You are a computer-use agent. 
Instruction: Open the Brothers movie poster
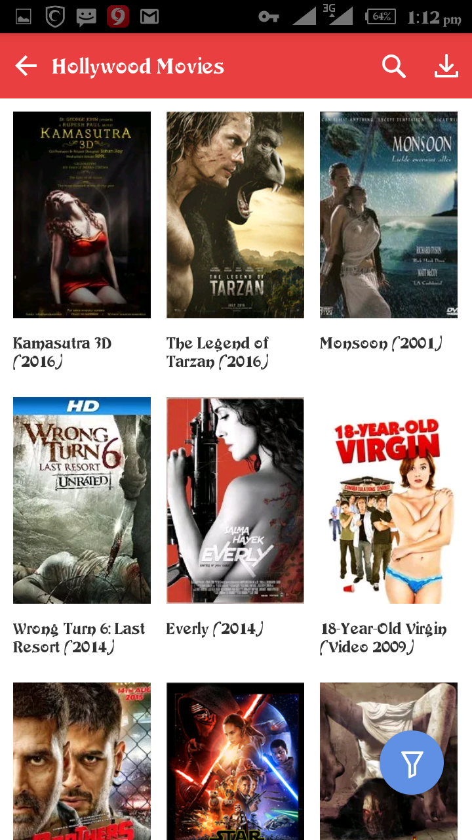[x=82, y=761]
